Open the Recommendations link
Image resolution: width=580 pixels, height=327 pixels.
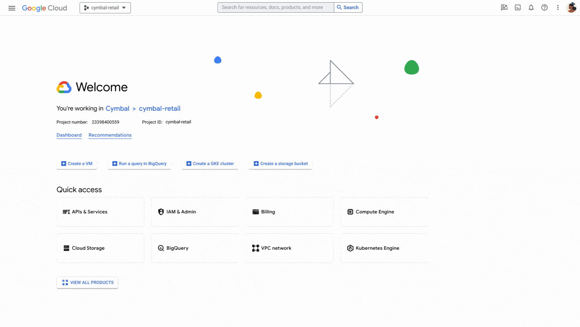coord(110,135)
